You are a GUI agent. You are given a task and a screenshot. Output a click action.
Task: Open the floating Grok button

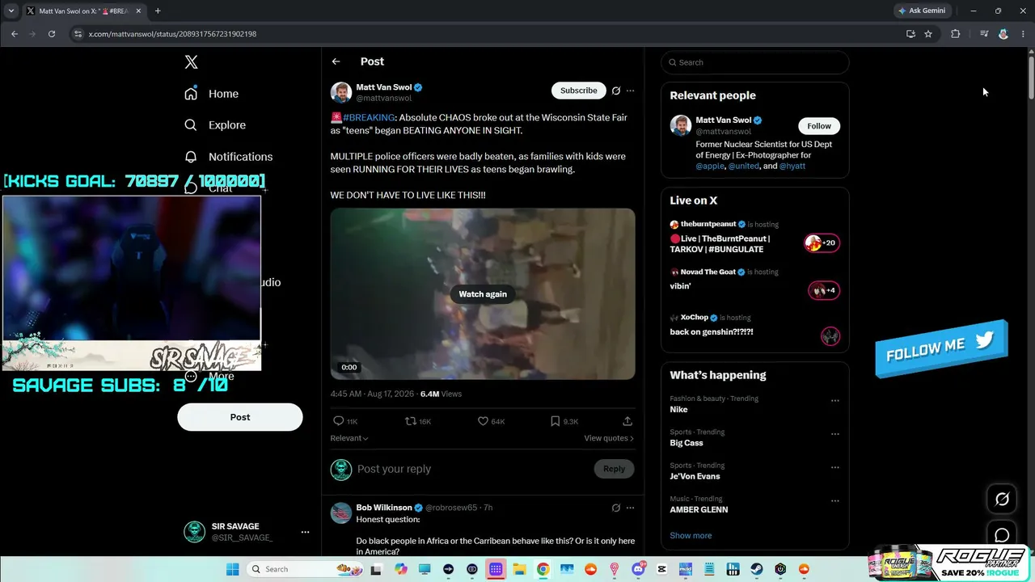[x=1002, y=500]
